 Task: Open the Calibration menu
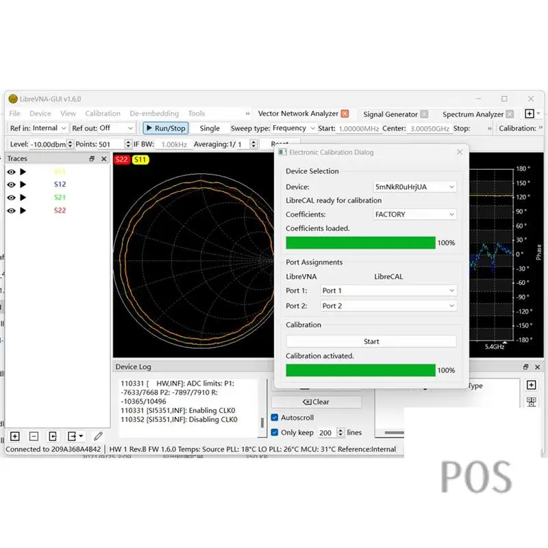tap(102, 114)
